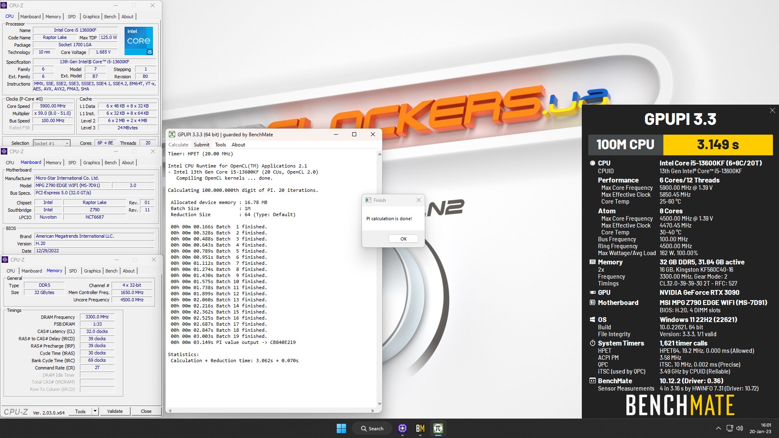Minimize the GPUPI window
Viewport: 779px width, 438px height.
(336, 134)
